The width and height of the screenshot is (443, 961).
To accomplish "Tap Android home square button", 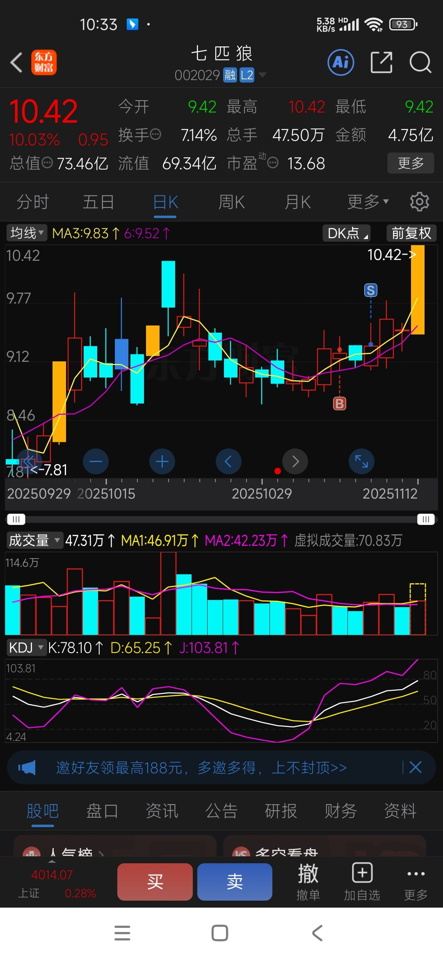I will click(220, 933).
